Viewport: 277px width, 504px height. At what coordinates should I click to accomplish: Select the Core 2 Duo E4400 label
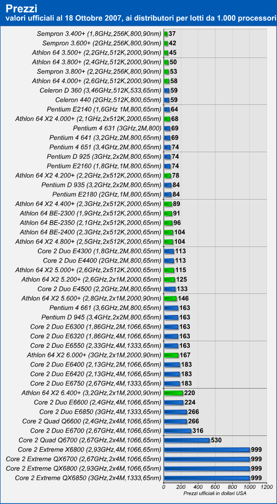tap(102, 261)
